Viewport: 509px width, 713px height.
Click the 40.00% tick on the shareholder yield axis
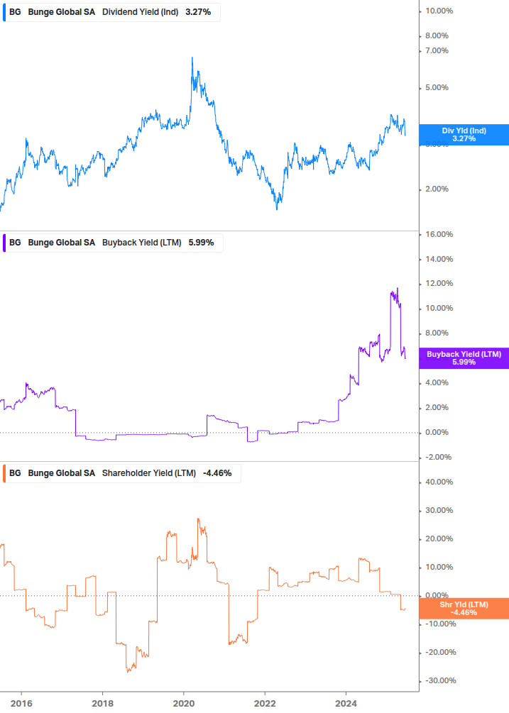[x=439, y=482]
